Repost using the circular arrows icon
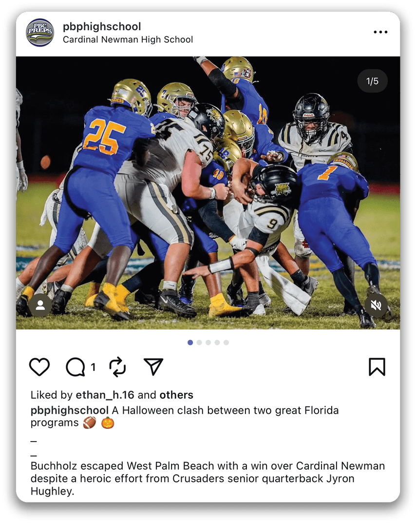 pyautogui.click(x=117, y=367)
